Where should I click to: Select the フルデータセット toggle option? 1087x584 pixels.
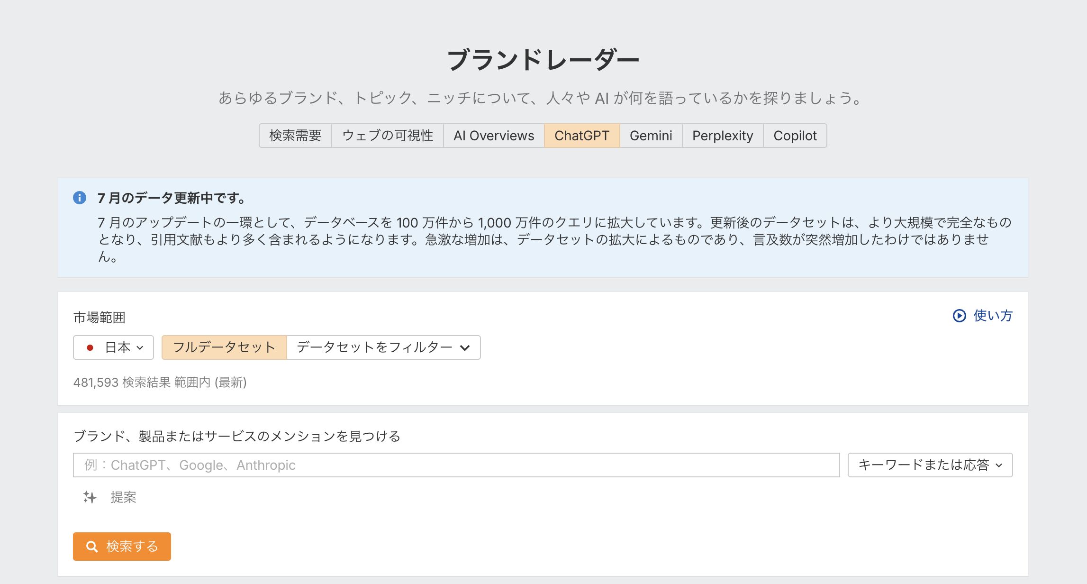tap(224, 347)
